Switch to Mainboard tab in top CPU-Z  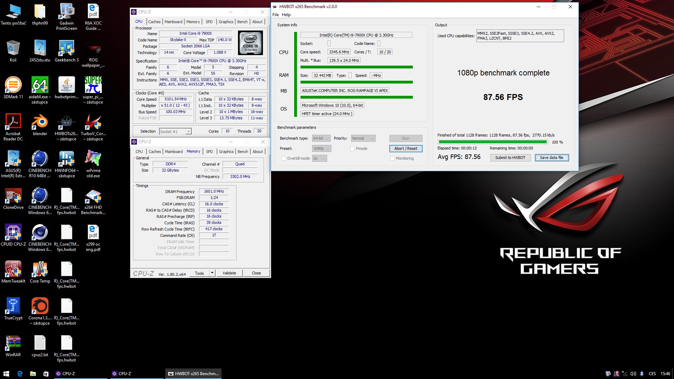click(173, 22)
